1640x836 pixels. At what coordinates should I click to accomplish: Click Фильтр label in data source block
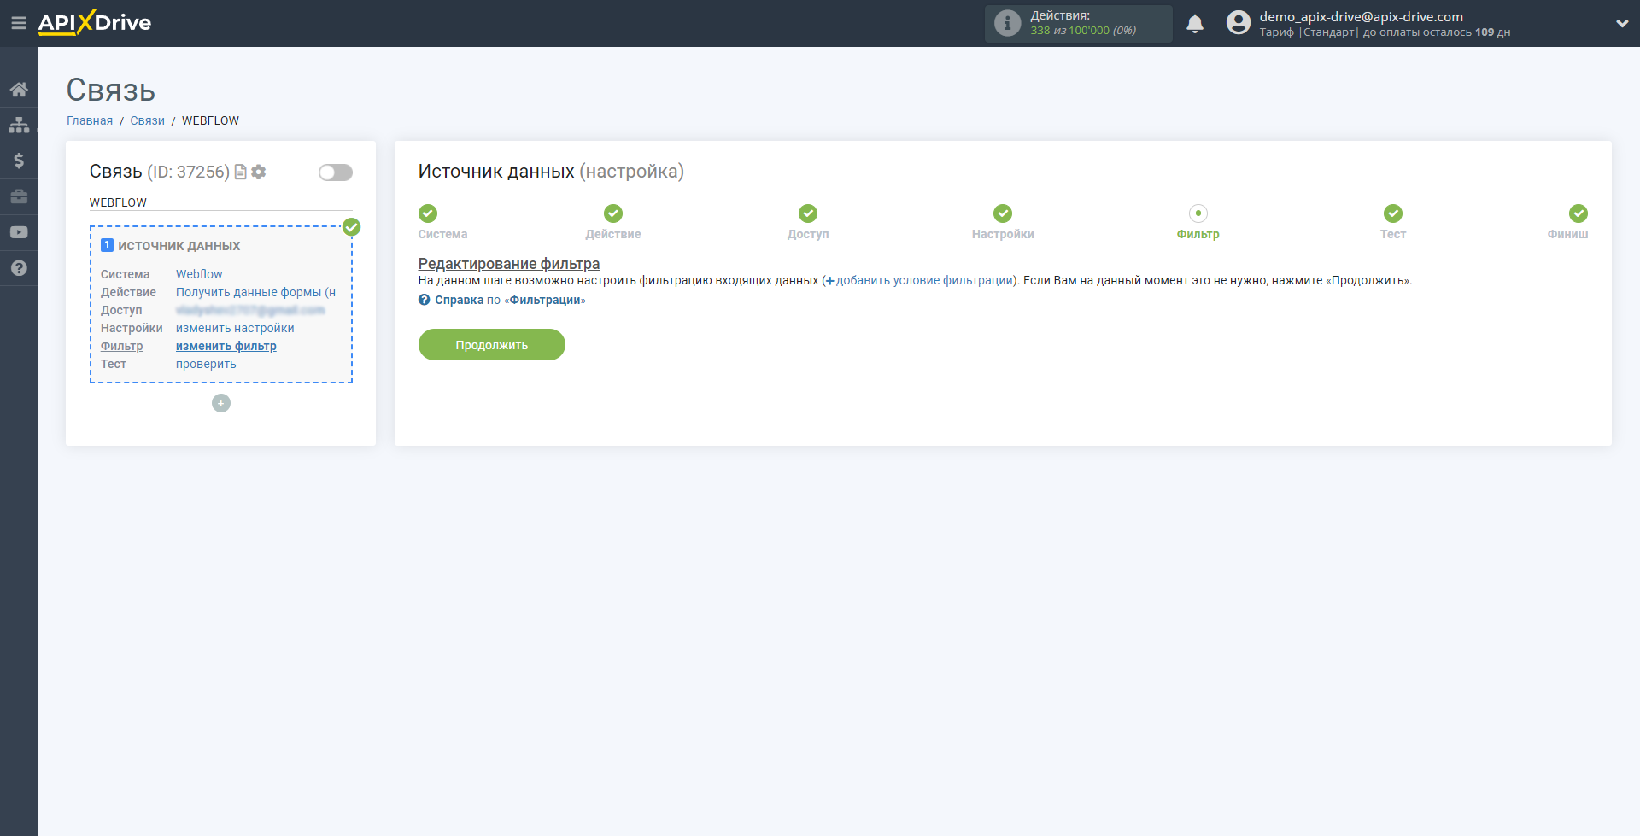pyautogui.click(x=122, y=346)
